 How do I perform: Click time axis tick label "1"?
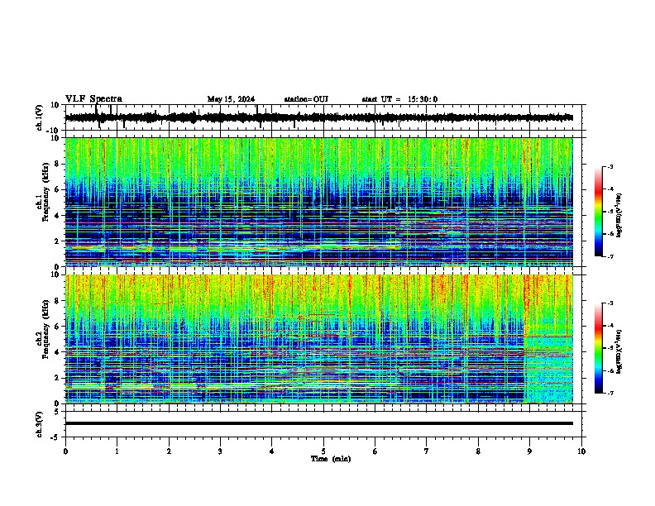(117, 451)
